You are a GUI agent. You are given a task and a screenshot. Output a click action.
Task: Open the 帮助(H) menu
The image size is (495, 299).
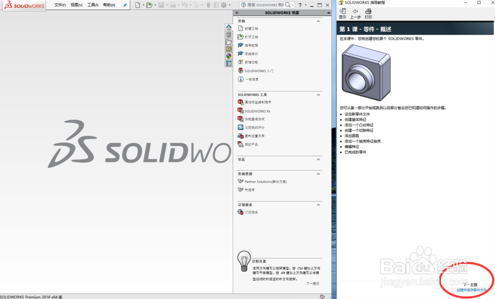[109, 5]
